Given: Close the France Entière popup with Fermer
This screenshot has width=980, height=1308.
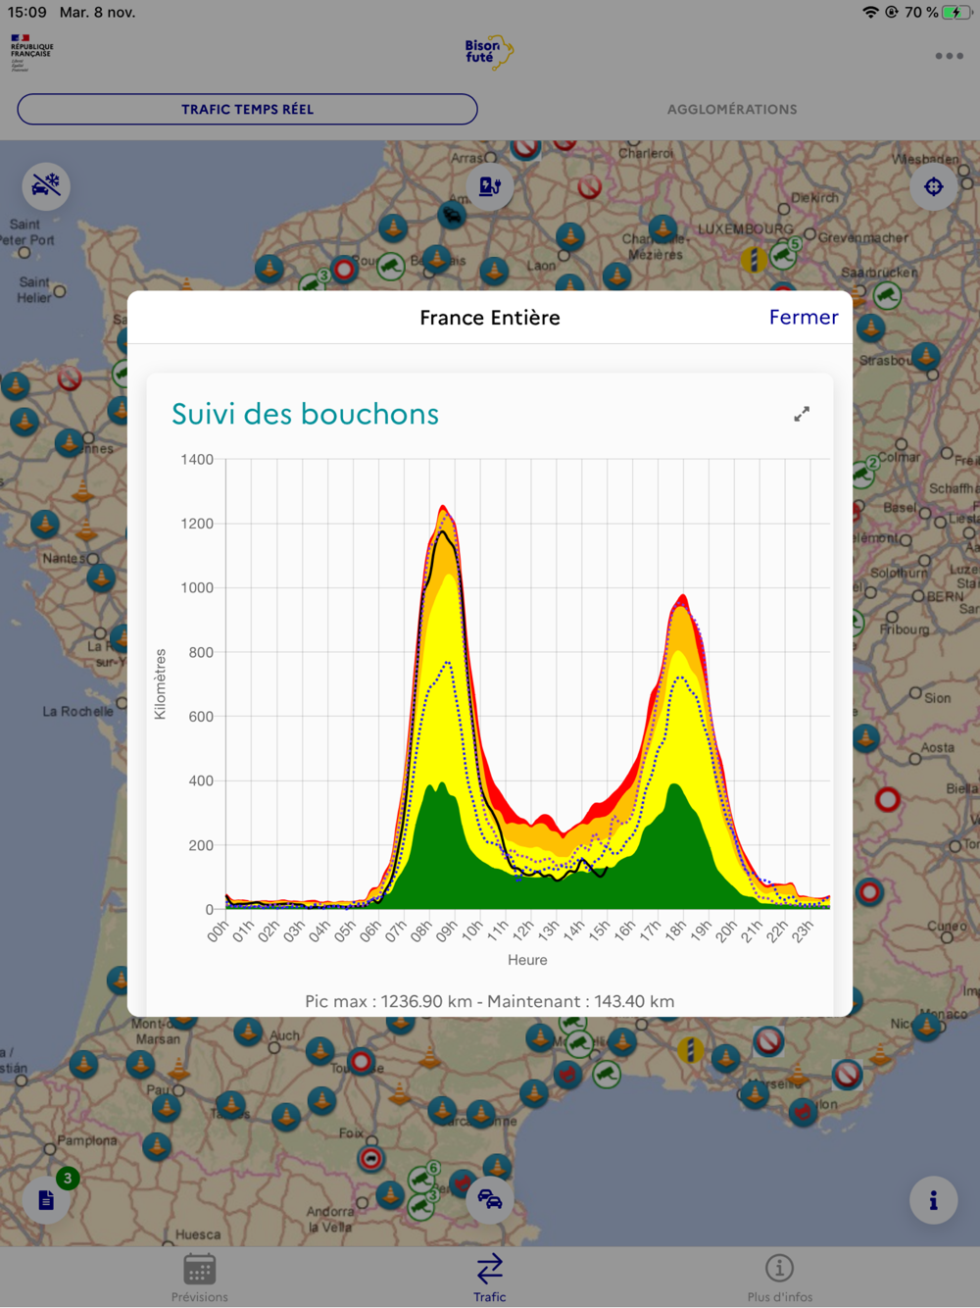Looking at the screenshot, I should pos(804,317).
